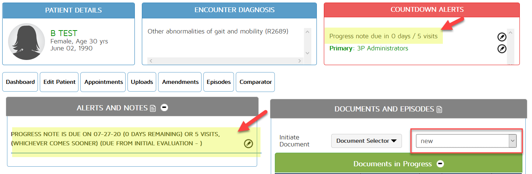Open the Edit Patient page

pyautogui.click(x=59, y=82)
